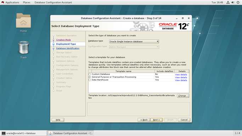Minimize the Database Configuration Assistant window
242x136 pixels.
click(177, 18)
